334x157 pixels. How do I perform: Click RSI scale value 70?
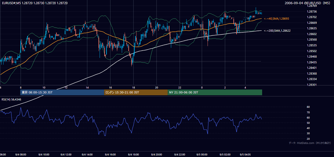click(308, 112)
